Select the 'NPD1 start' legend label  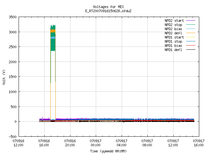click(x=174, y=37)
